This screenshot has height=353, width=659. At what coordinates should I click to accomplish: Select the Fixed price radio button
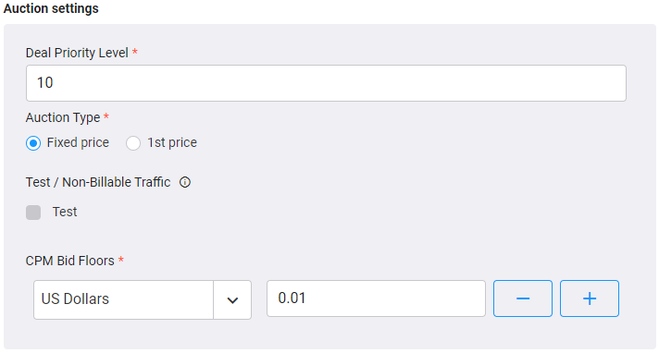(x=33, y=143)
